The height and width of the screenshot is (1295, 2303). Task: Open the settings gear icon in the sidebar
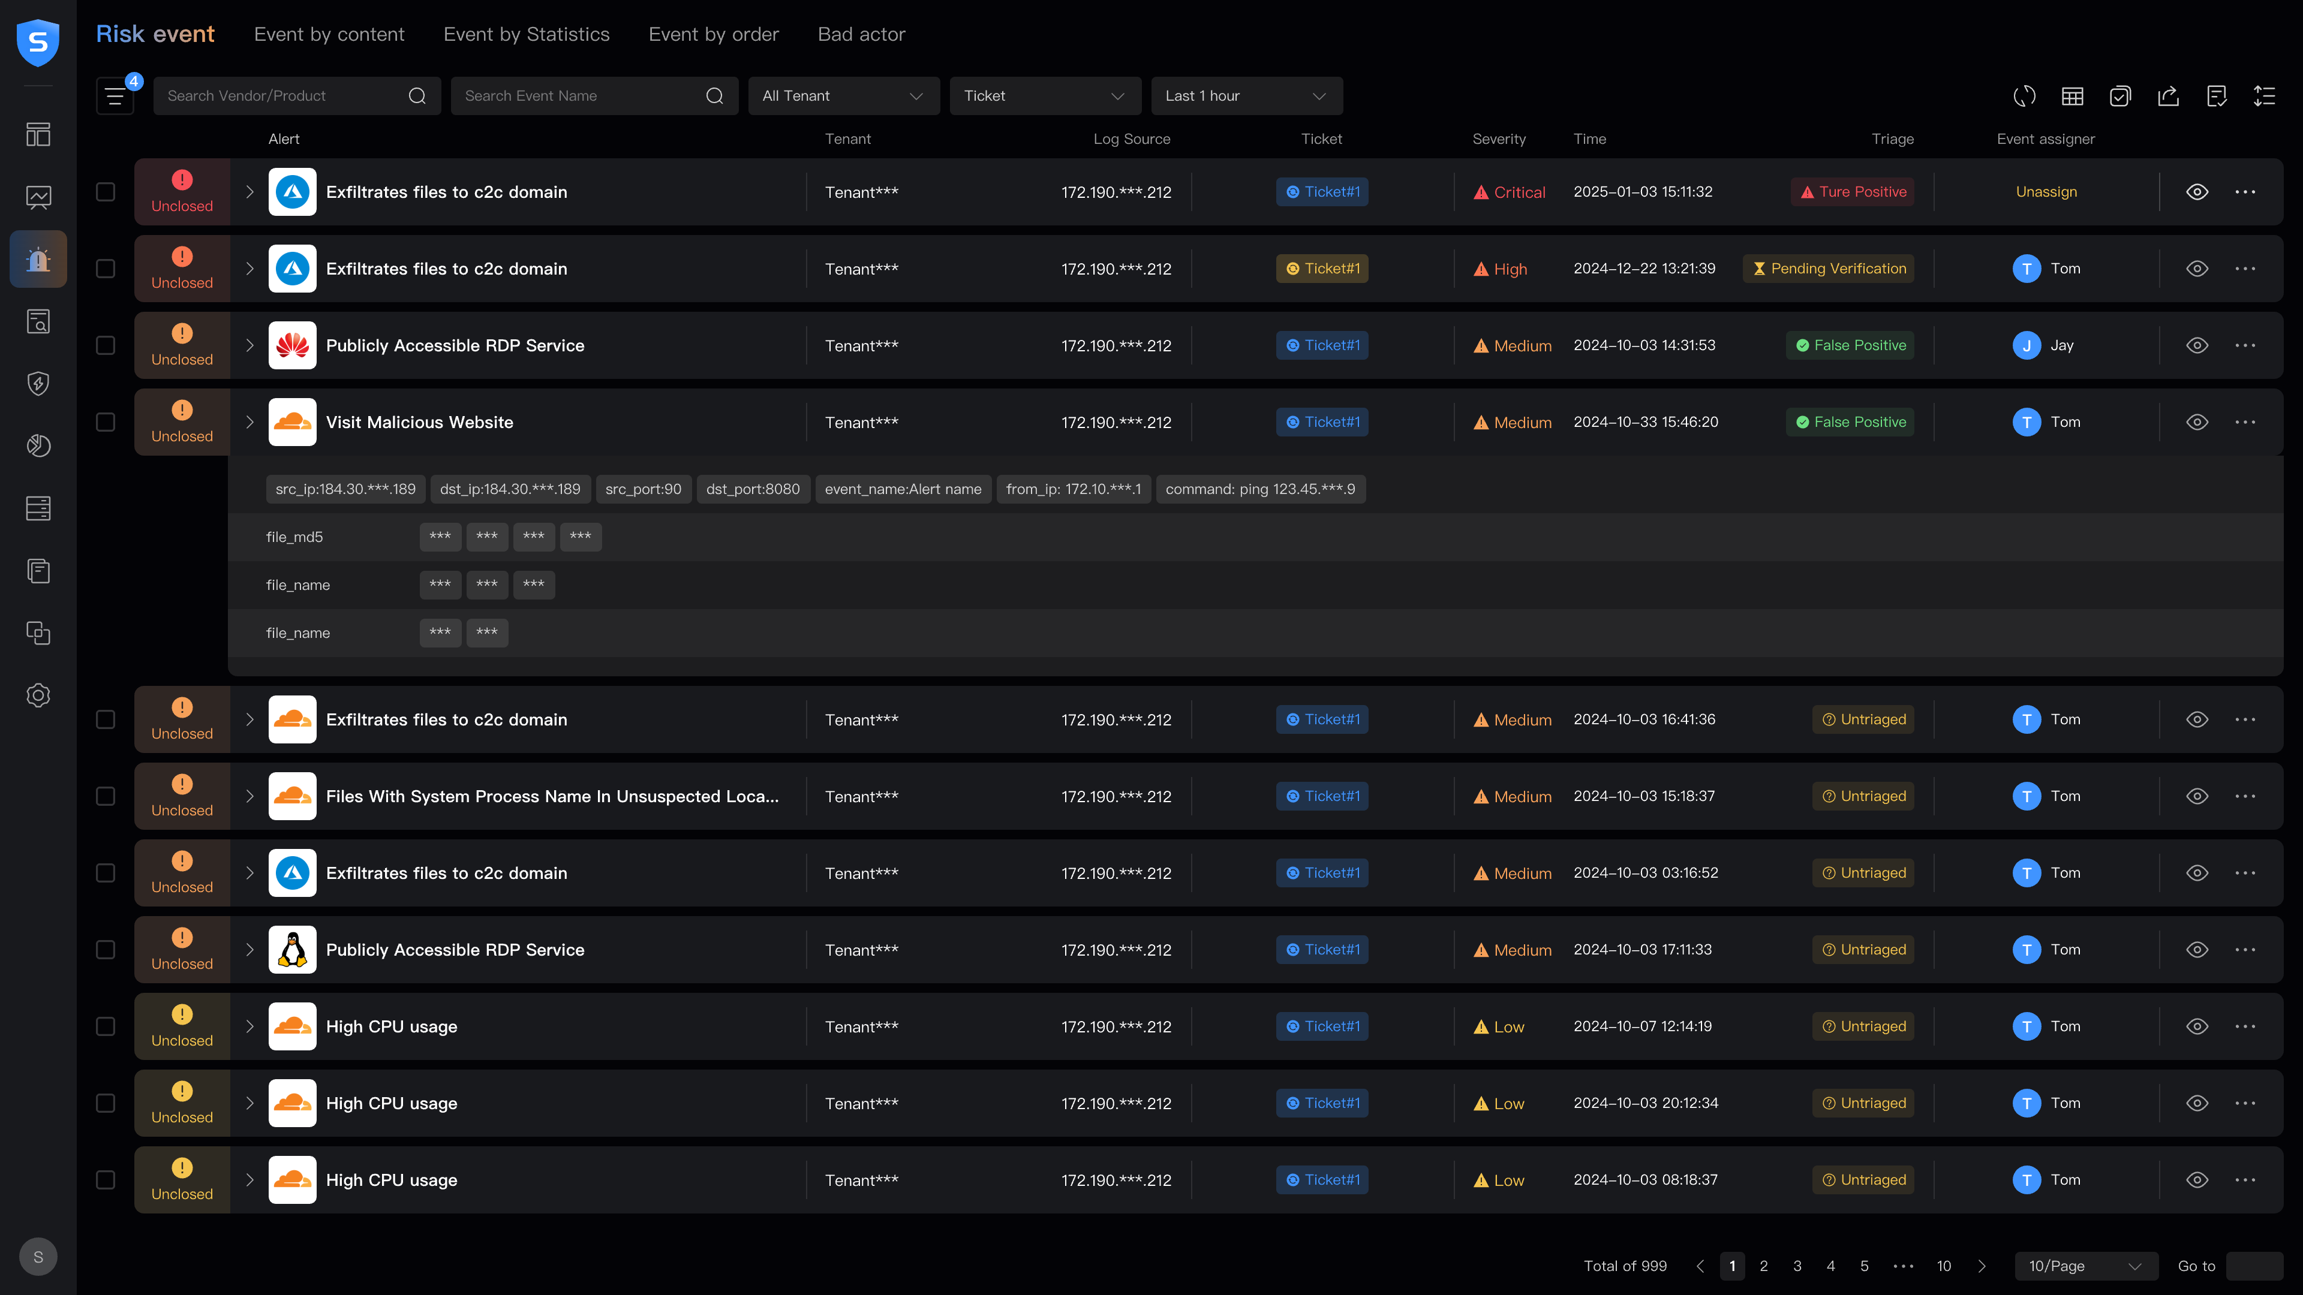coord(38,695)
